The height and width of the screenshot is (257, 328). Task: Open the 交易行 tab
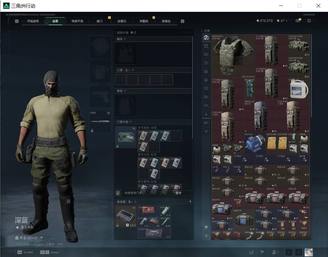point(122,21)
